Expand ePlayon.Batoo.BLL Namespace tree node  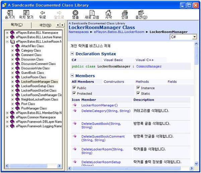[x=7, y=33]
